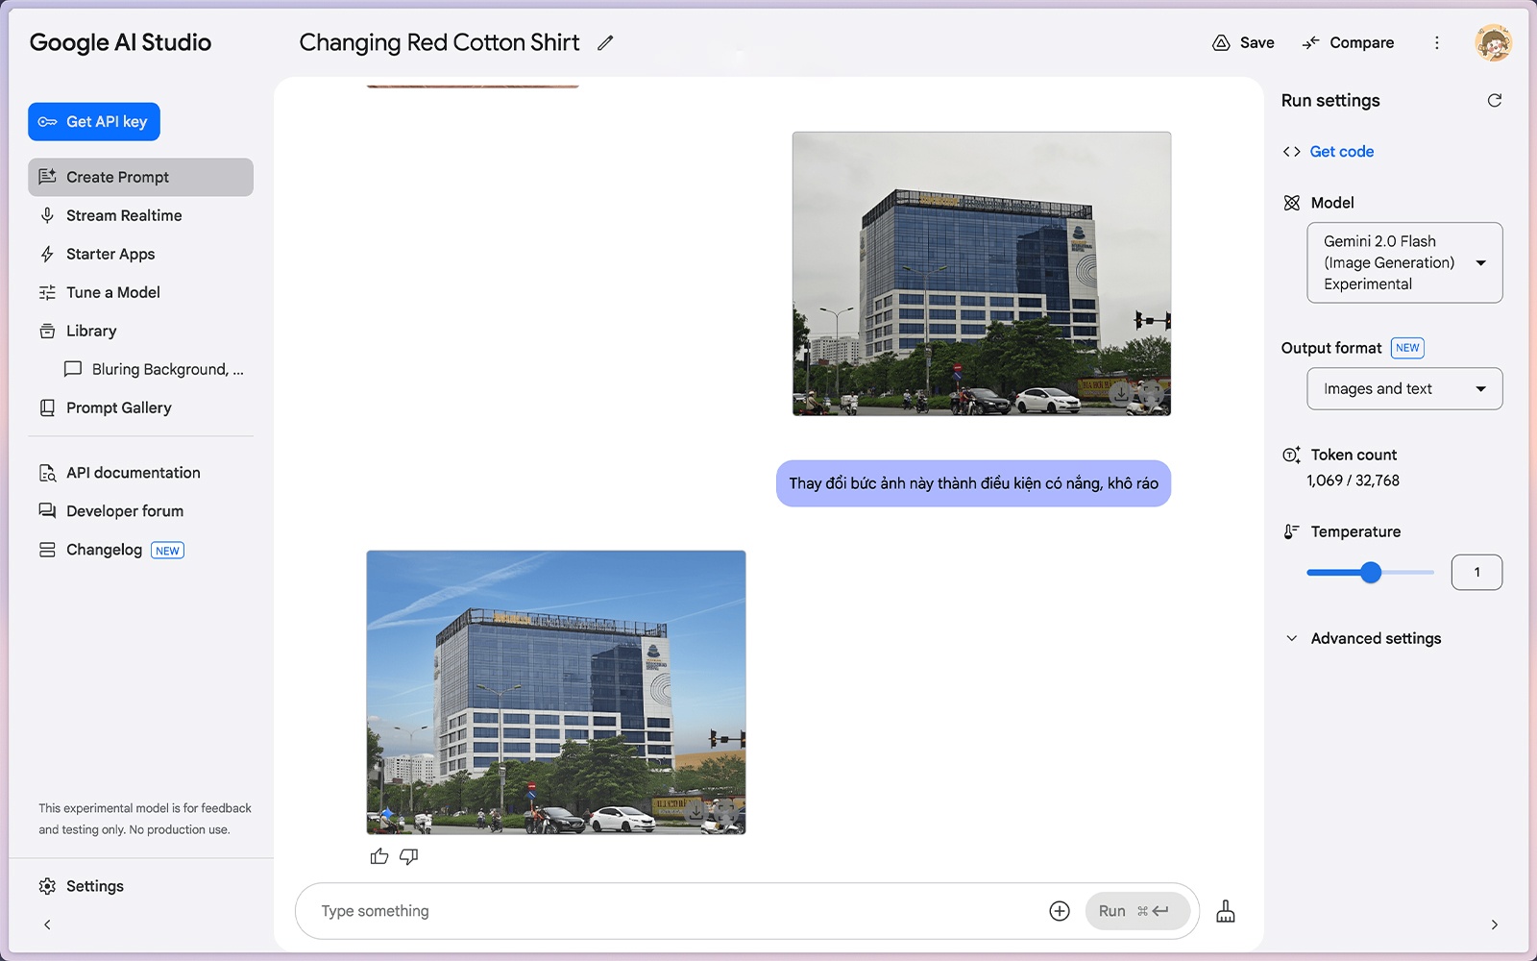Screen dimensions: 1537x961
Task: Click the pencil icon to edit prompt title
Action: click(605, 43)
